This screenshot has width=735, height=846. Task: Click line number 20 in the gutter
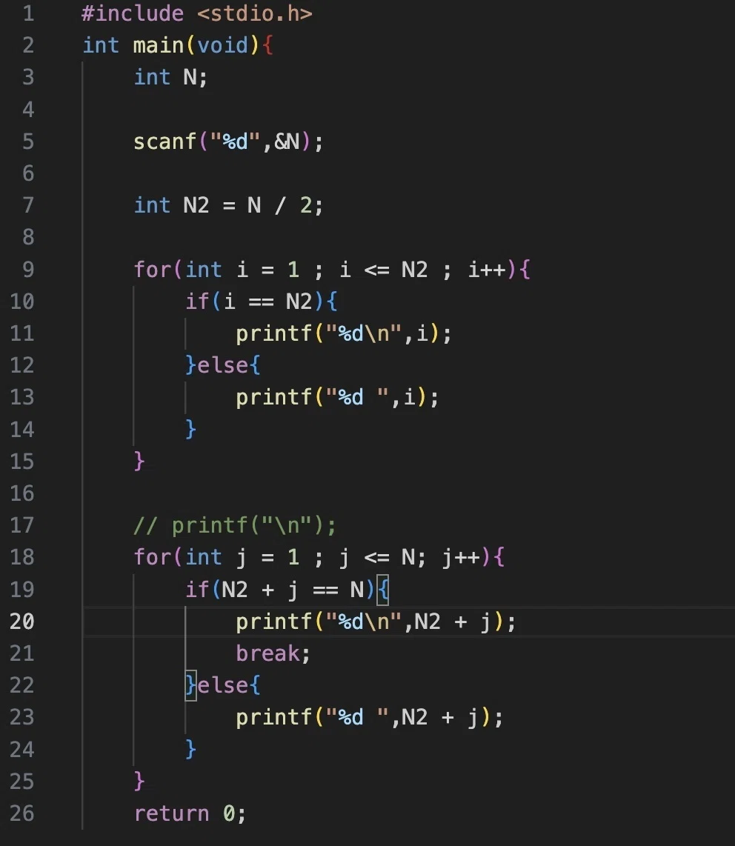22,622
